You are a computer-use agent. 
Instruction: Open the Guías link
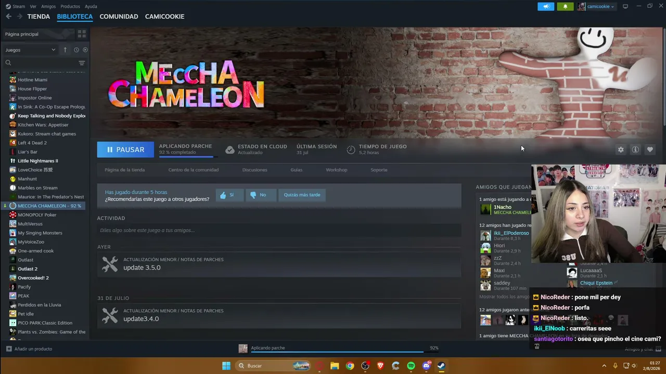point(297,170)
